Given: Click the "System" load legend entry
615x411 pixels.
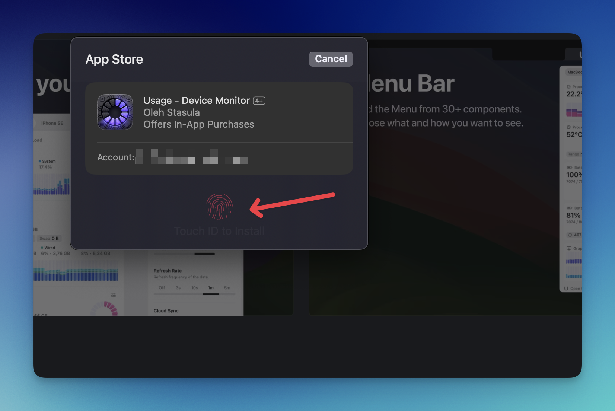Looking at the screenshot, I should (x=47, y=161).
